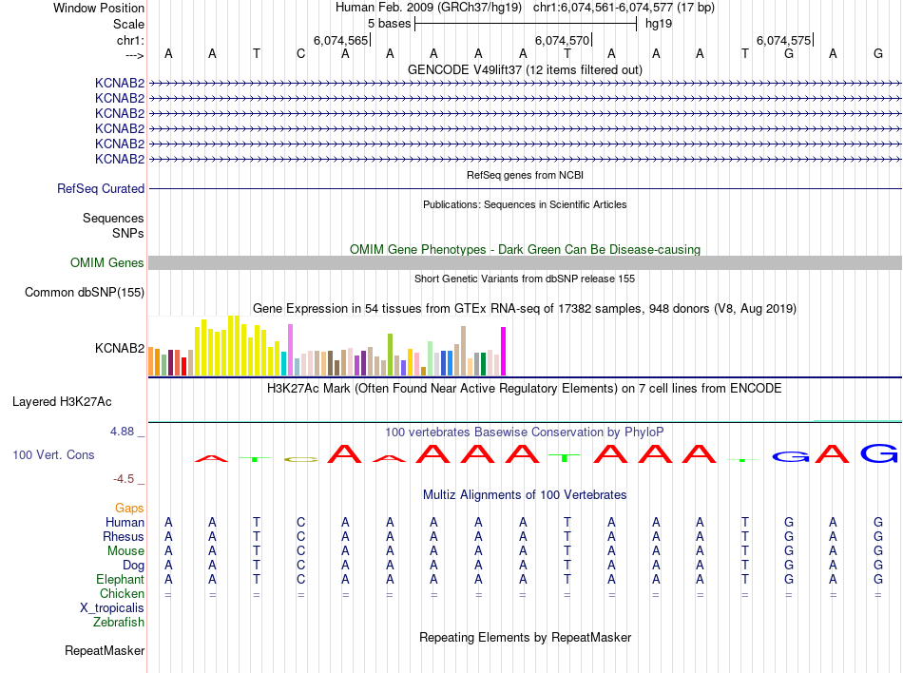Open Publications: Sequences in Scientific Articles title
Screen dimensions: 903x673
(525, 204)
